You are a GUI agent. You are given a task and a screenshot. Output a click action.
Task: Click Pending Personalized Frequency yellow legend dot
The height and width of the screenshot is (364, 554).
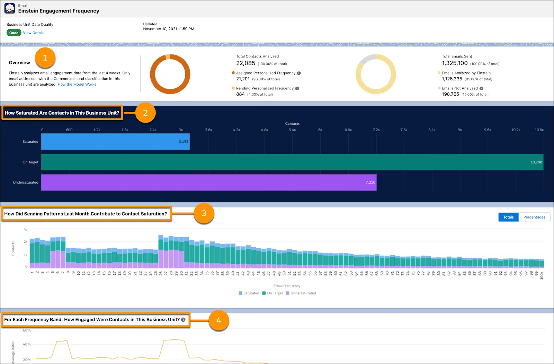tap(233, 88)
